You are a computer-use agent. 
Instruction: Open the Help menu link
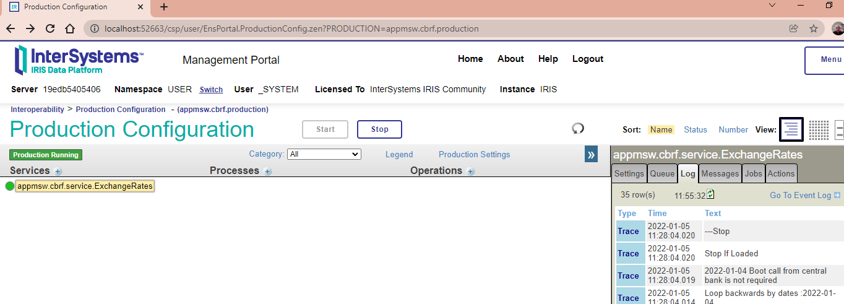coord(548,59)
